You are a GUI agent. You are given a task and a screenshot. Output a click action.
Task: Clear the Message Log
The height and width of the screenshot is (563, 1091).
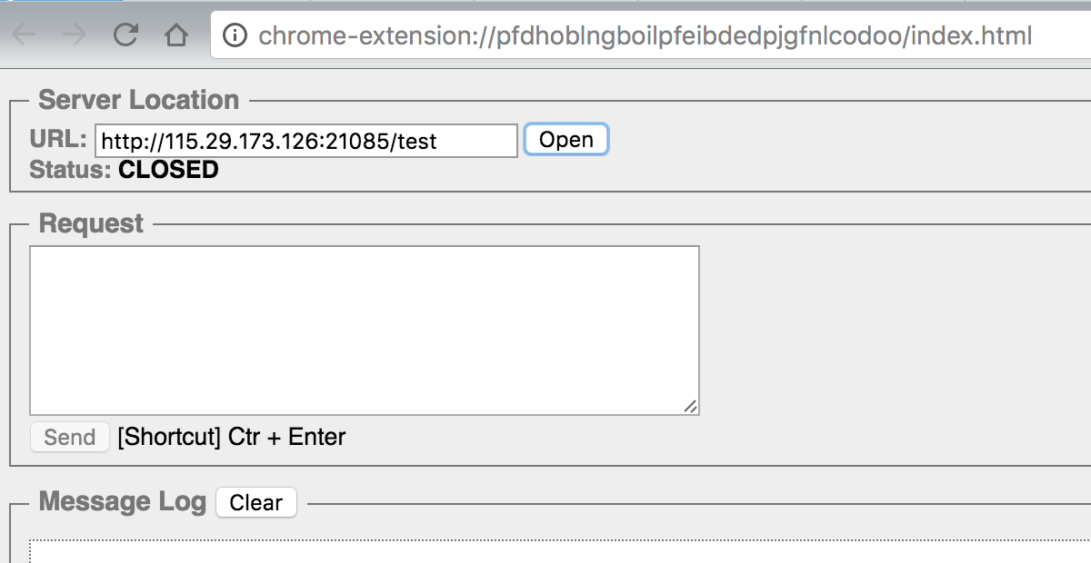255,503
